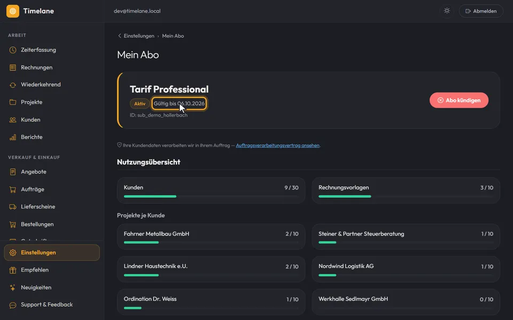
Task: Click the Nordwind Logistik AG card
Action: pyautogui.click(x=406, y=269)
